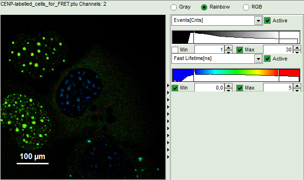The height and width of the screenshot is (180, 304).
Task: Increase the Events Min value with up arrow
Action: 228,48
